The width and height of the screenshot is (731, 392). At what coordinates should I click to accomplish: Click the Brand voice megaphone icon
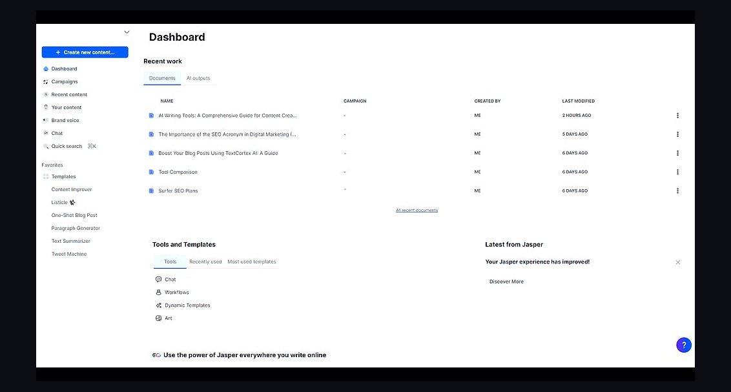pos(46,120)
